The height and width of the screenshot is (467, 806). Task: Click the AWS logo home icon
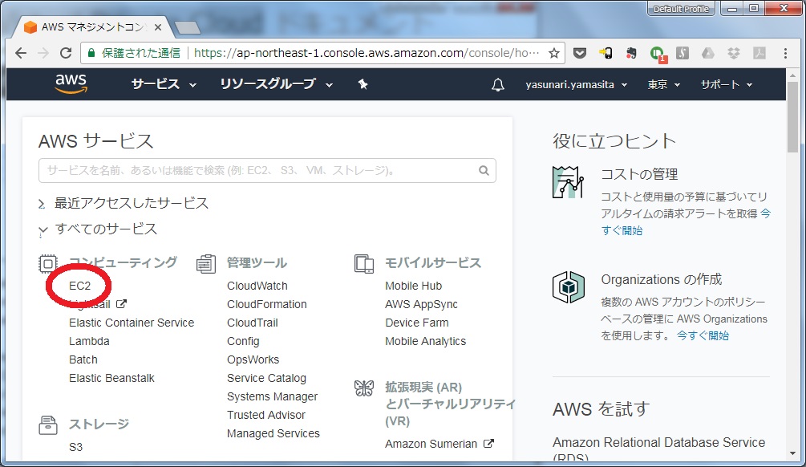coord(71,83)
